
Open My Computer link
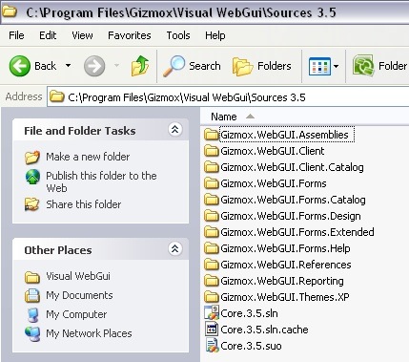[x=76, y=314]
